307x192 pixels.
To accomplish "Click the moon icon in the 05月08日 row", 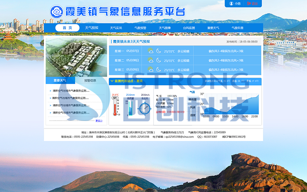I will pyautogui.click(x=158, y=60).
